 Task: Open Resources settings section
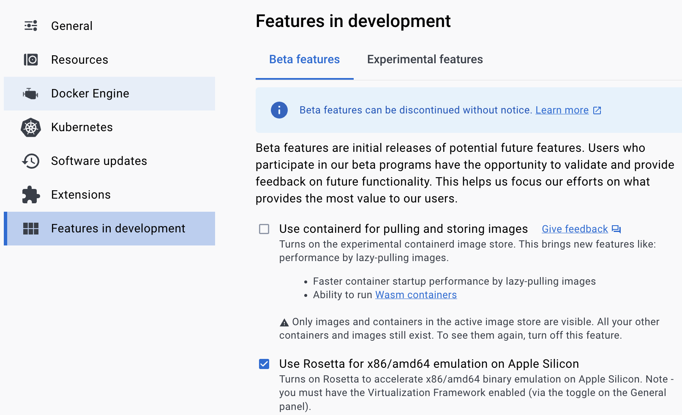pyautogui.click(x=109, y=60)
